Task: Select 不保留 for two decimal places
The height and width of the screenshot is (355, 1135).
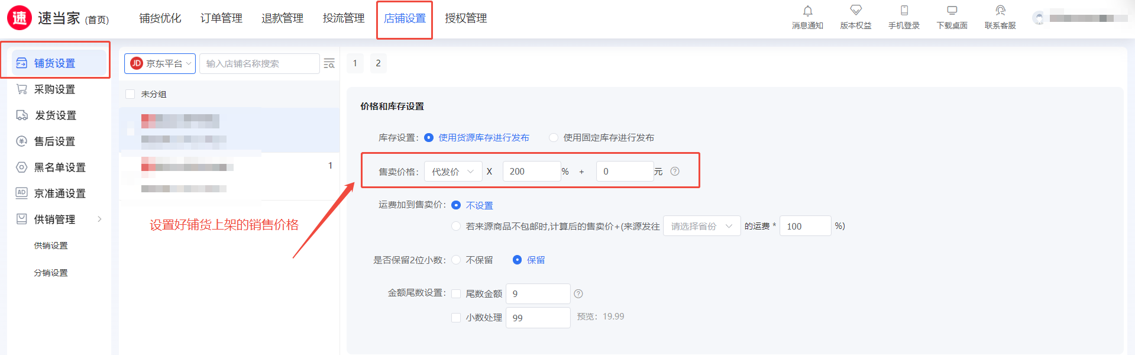Action: (x=456, y=260)
